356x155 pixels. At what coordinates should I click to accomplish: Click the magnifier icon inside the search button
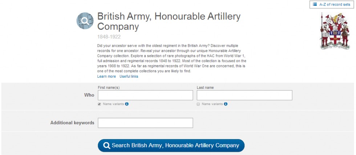[x=106, y=146]
